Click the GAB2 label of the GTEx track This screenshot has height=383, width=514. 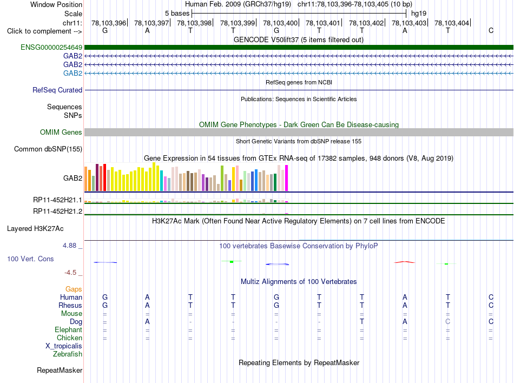73,178
